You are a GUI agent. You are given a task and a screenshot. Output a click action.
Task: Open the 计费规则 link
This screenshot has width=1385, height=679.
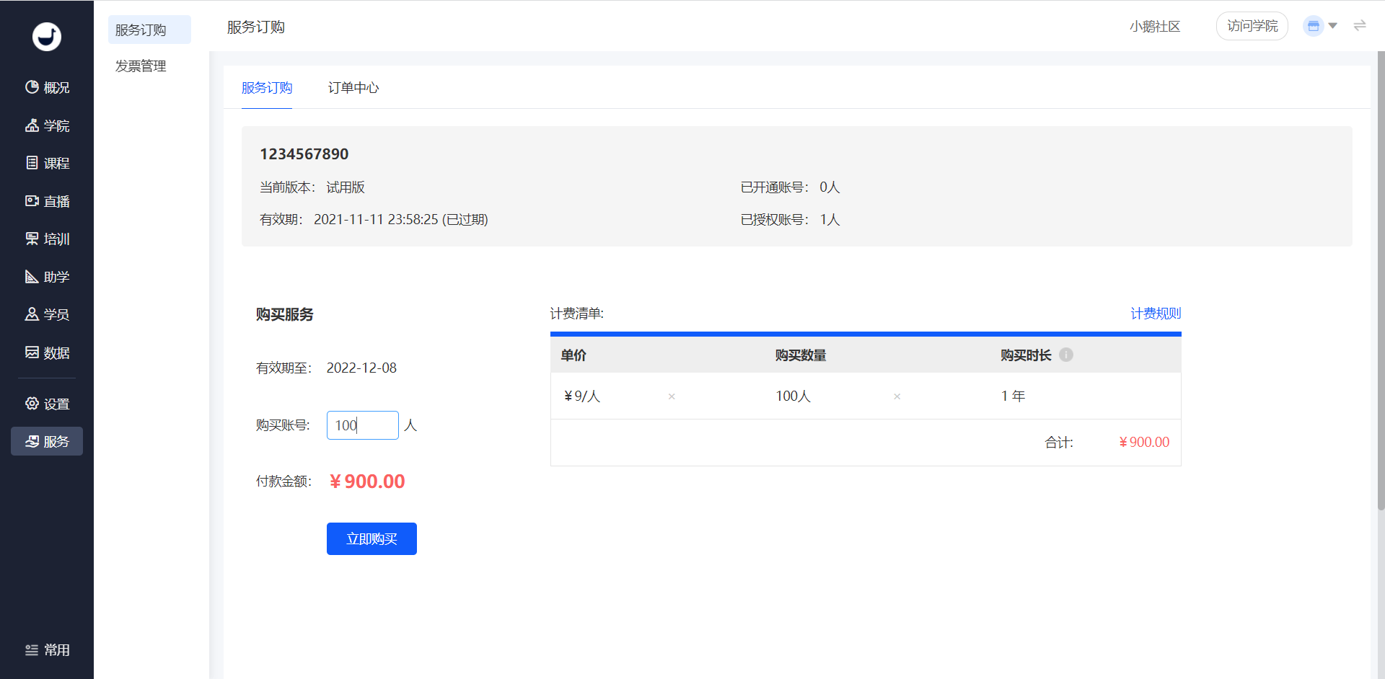(1156, 314)
